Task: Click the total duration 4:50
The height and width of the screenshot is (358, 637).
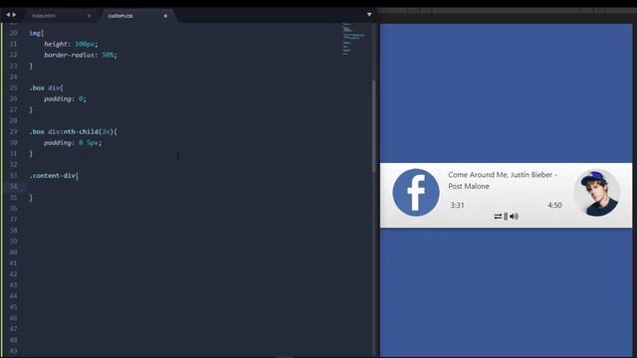Action: [554, 206]
